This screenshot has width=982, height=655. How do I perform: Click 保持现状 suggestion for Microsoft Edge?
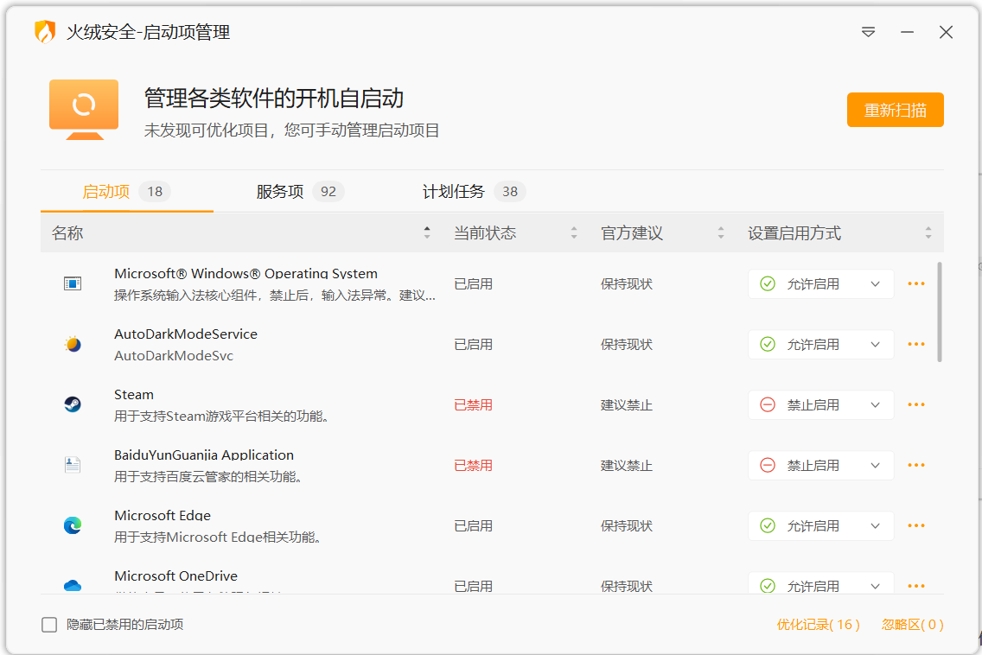click(626, 526)
